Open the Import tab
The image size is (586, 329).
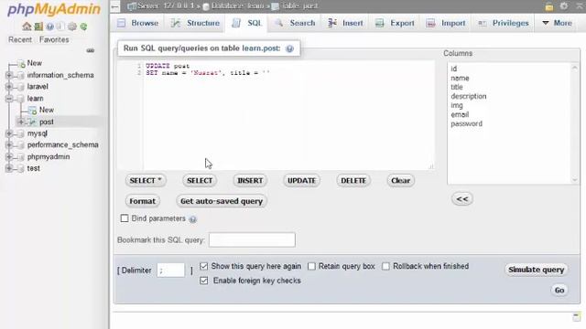(446, 23)
